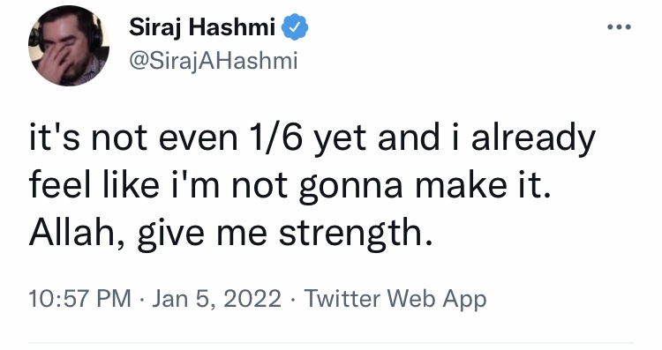This screenshot has width=662, height=350.
Task: Open the three-dot more options menu
Action: (619, 27)
